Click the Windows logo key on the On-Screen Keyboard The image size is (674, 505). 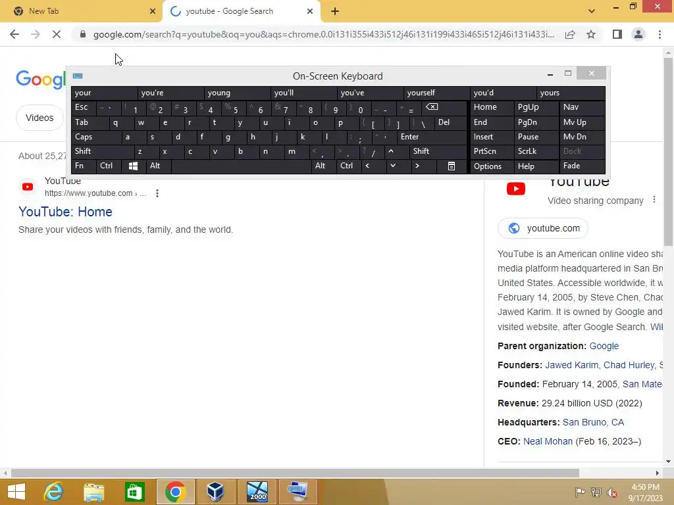(133, 166)
